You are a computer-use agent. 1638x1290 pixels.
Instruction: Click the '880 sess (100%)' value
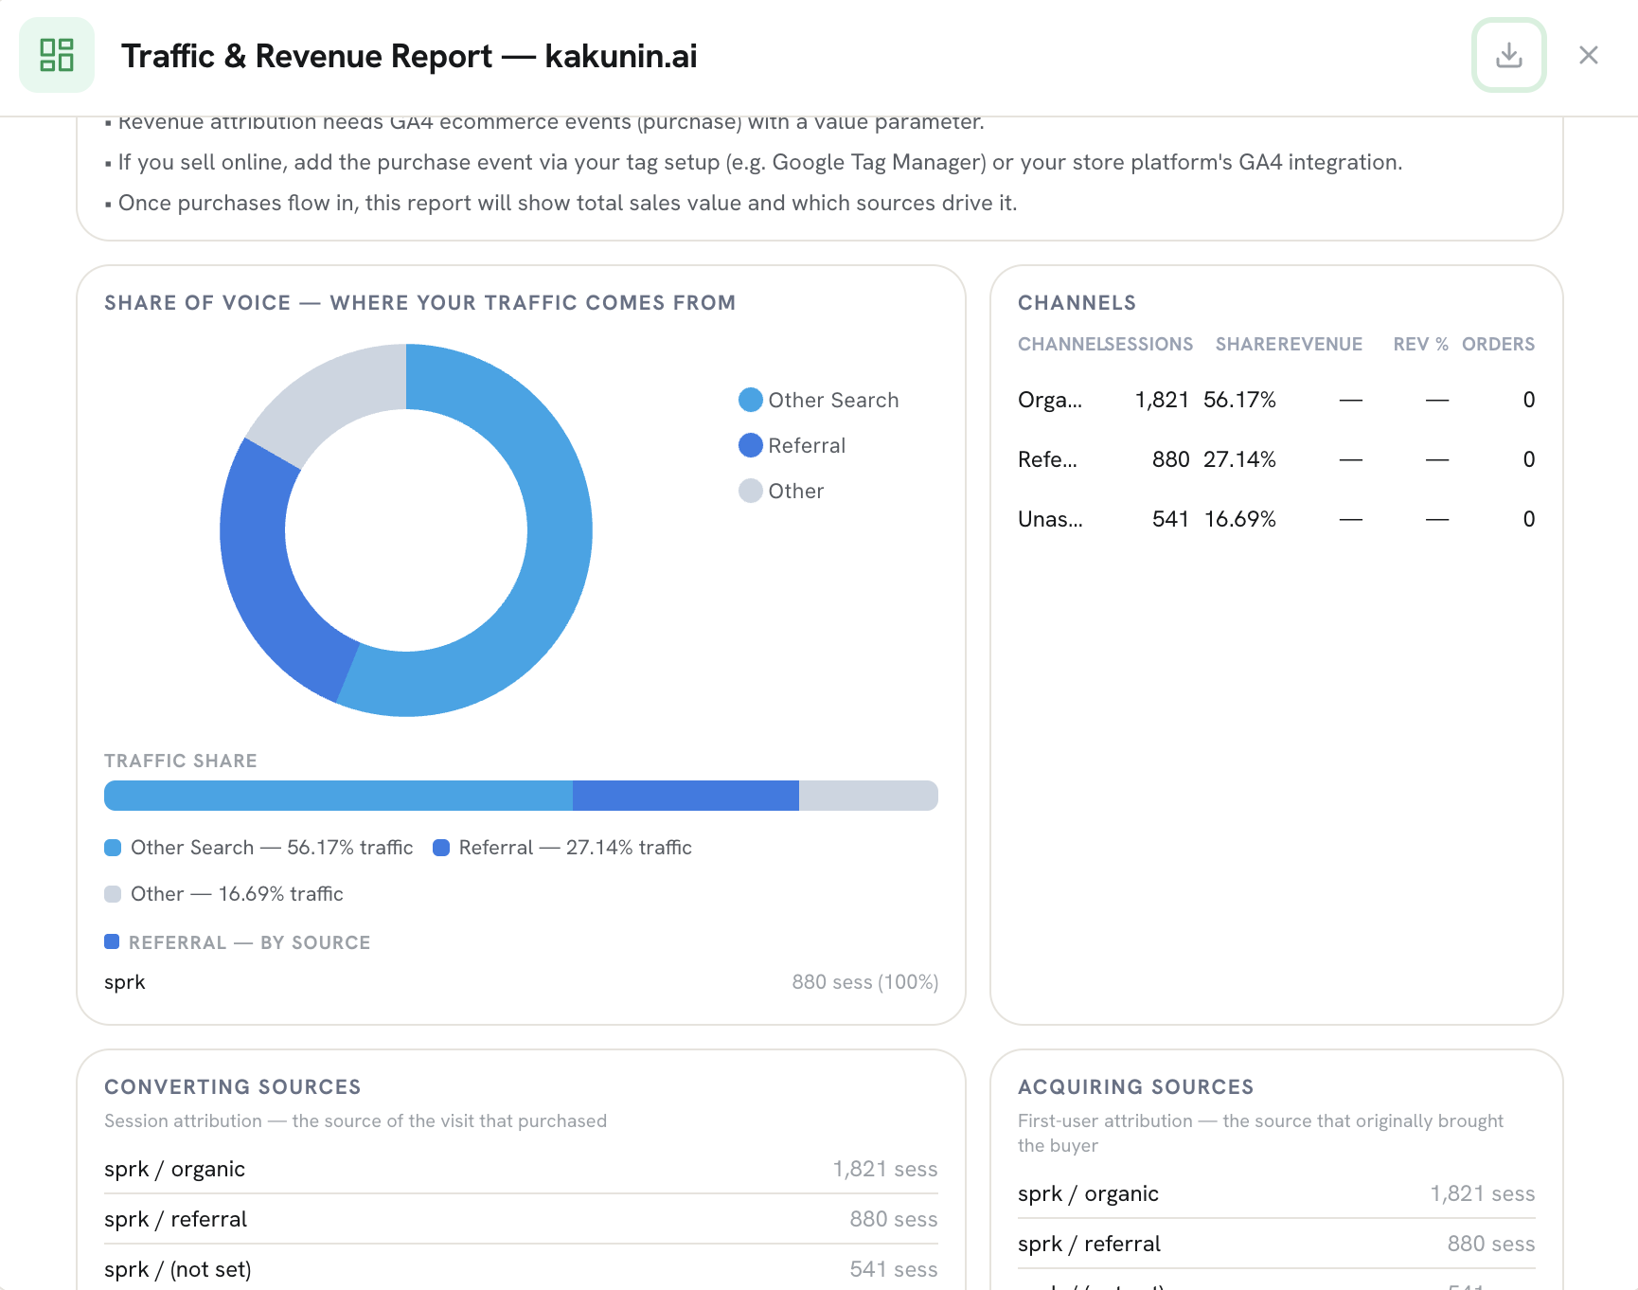(x=865, y=982)
